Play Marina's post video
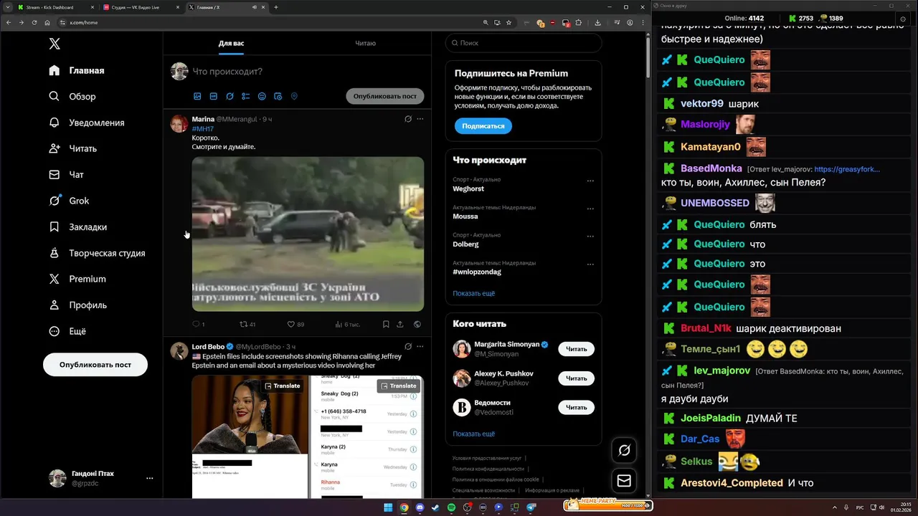Viewport: 918px width, 516px height. (x=308, y=234)
